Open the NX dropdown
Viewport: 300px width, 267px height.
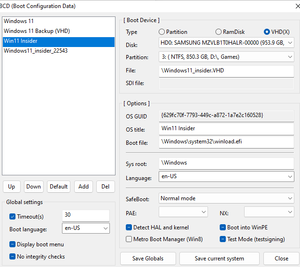point(269,212)
